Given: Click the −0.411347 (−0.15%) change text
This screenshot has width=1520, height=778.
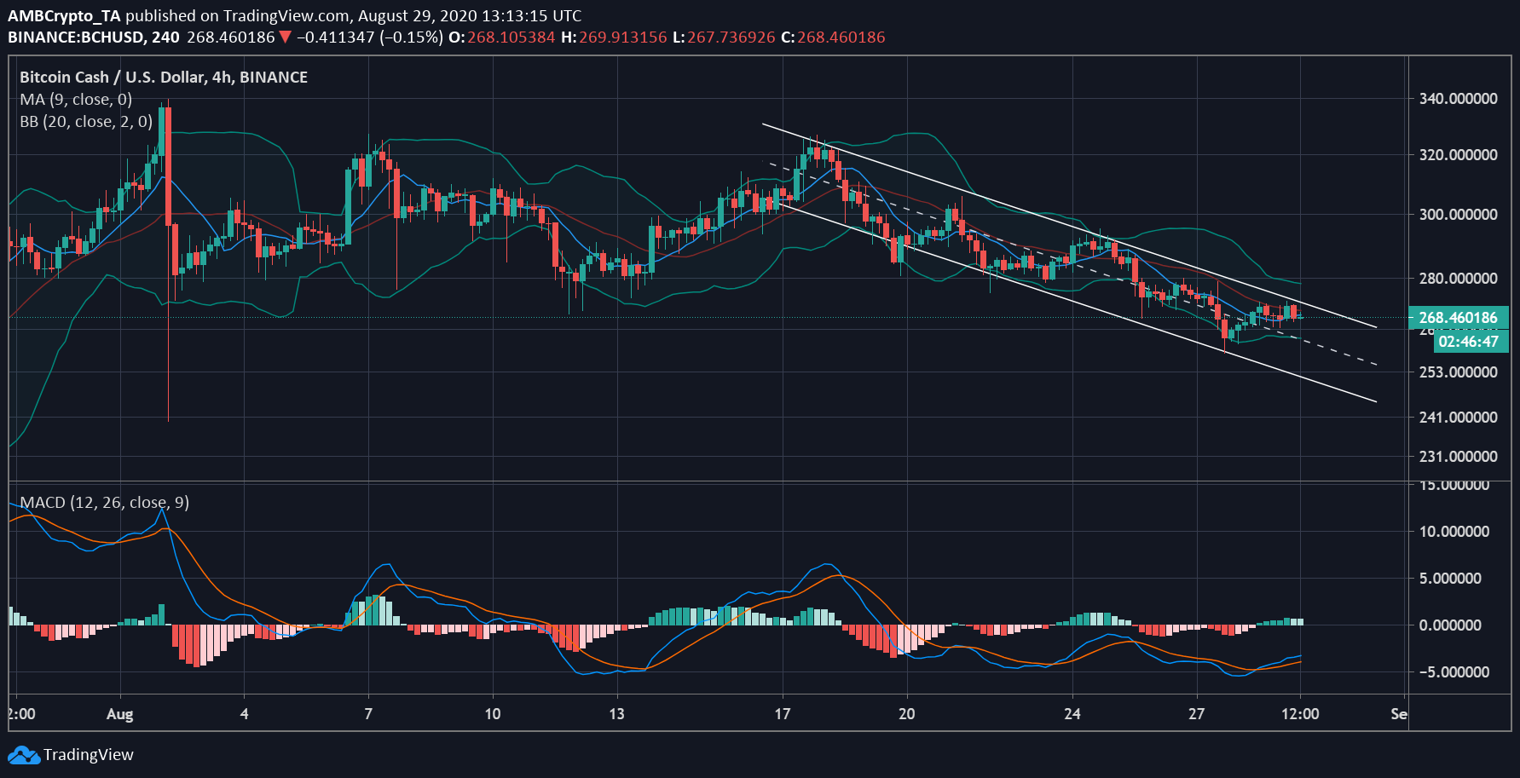Looking at the screenshot, I should click(370, 37).
